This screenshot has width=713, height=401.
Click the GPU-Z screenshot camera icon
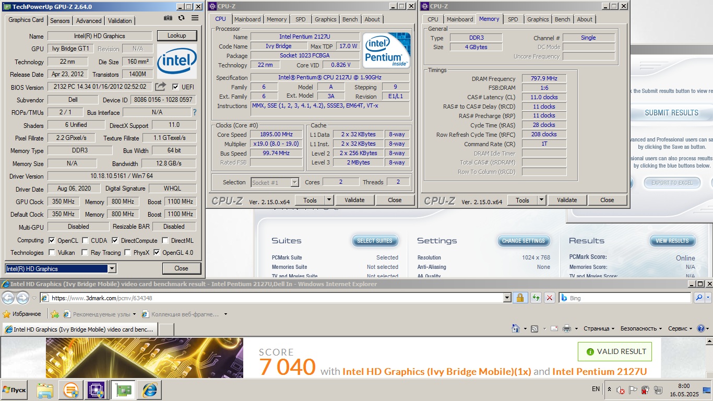168,18
